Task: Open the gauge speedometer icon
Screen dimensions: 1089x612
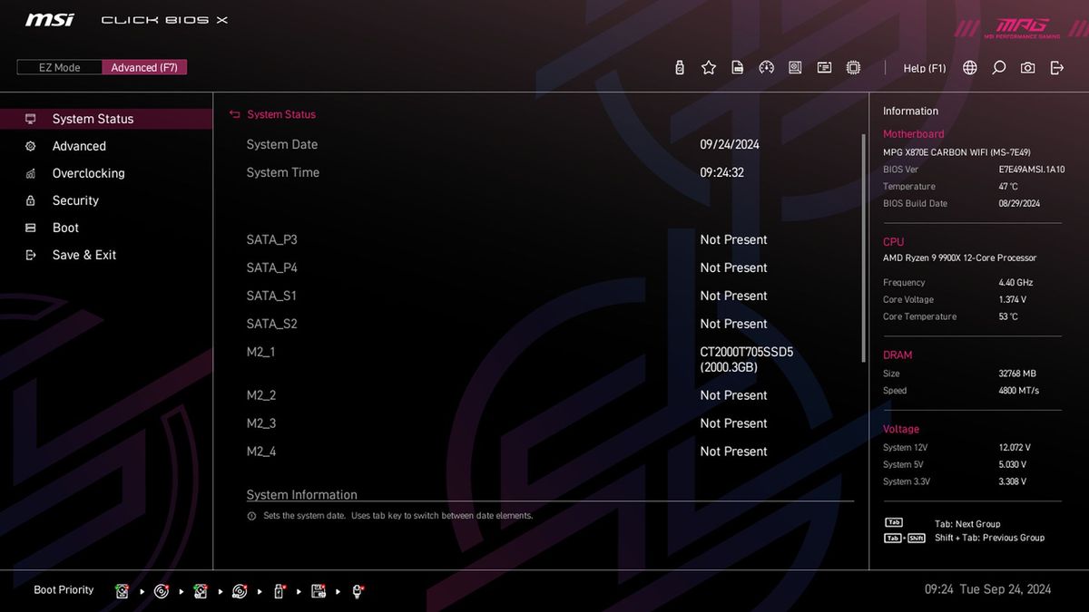Action: click(x=766, y=68)
